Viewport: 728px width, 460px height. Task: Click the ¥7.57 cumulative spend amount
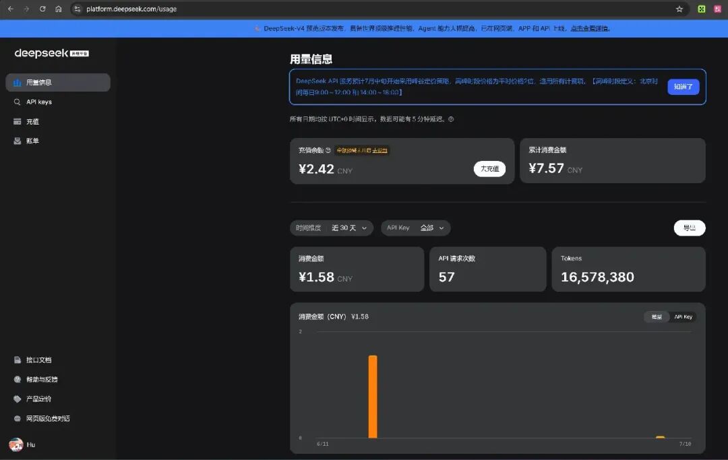547,168
